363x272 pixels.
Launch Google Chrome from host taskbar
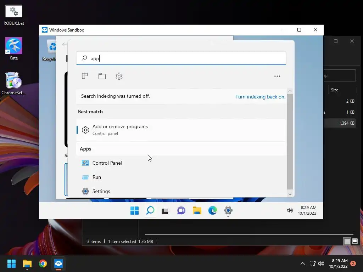coord(43,263)
